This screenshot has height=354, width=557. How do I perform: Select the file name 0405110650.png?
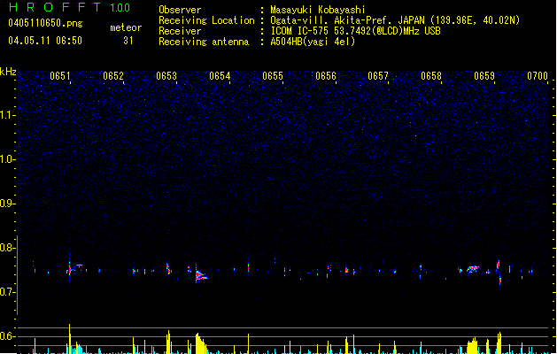tap(45, 23)
